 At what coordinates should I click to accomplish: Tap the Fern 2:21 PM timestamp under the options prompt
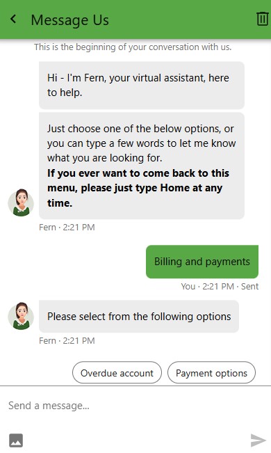tap(67, 340)
